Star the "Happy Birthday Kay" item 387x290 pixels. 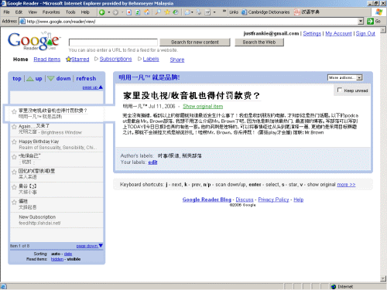pyautogui.click(x=14, y=142)
